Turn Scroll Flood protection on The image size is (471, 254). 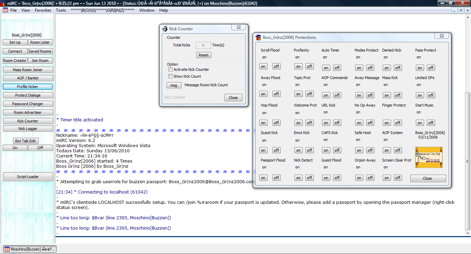263,66
